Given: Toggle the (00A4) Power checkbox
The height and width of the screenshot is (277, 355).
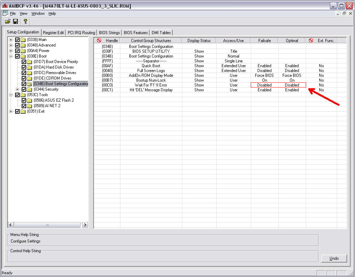Looking at the screenshot, I should click(17, 51).
